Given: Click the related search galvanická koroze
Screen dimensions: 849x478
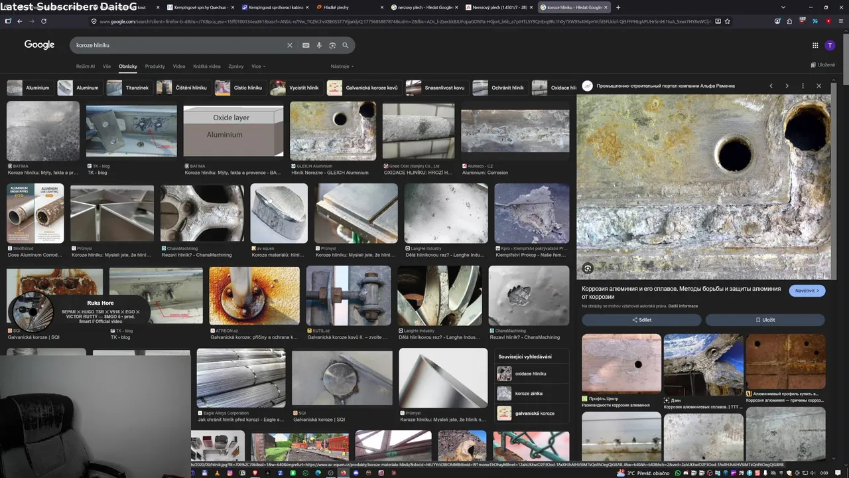Looking at the screenshot, I should coord(532,413).
